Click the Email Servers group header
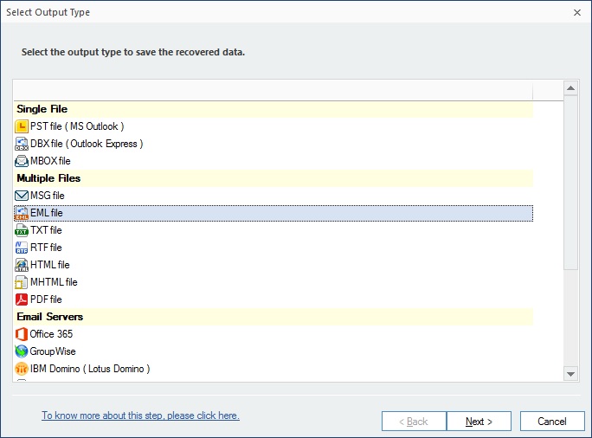Screen dimensions: 592x438 click(273, 317)
